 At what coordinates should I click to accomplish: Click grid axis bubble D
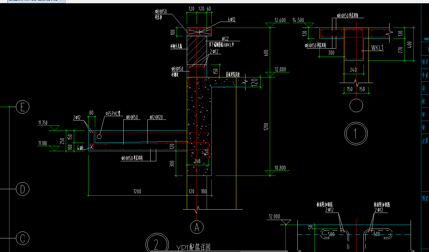coord(23,189)
